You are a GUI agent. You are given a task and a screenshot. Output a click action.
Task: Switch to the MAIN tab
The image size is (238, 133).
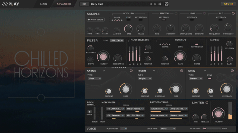pyautogui.click(x=44, y=4)
